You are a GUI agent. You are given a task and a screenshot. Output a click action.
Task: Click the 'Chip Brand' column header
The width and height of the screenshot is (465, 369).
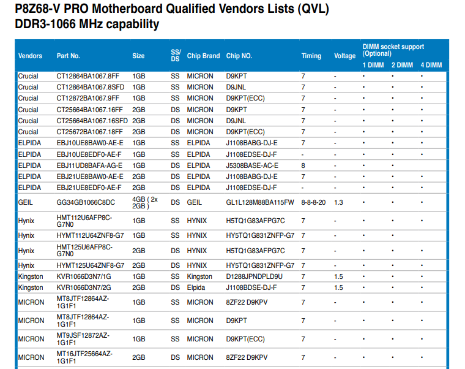point(203,56)
